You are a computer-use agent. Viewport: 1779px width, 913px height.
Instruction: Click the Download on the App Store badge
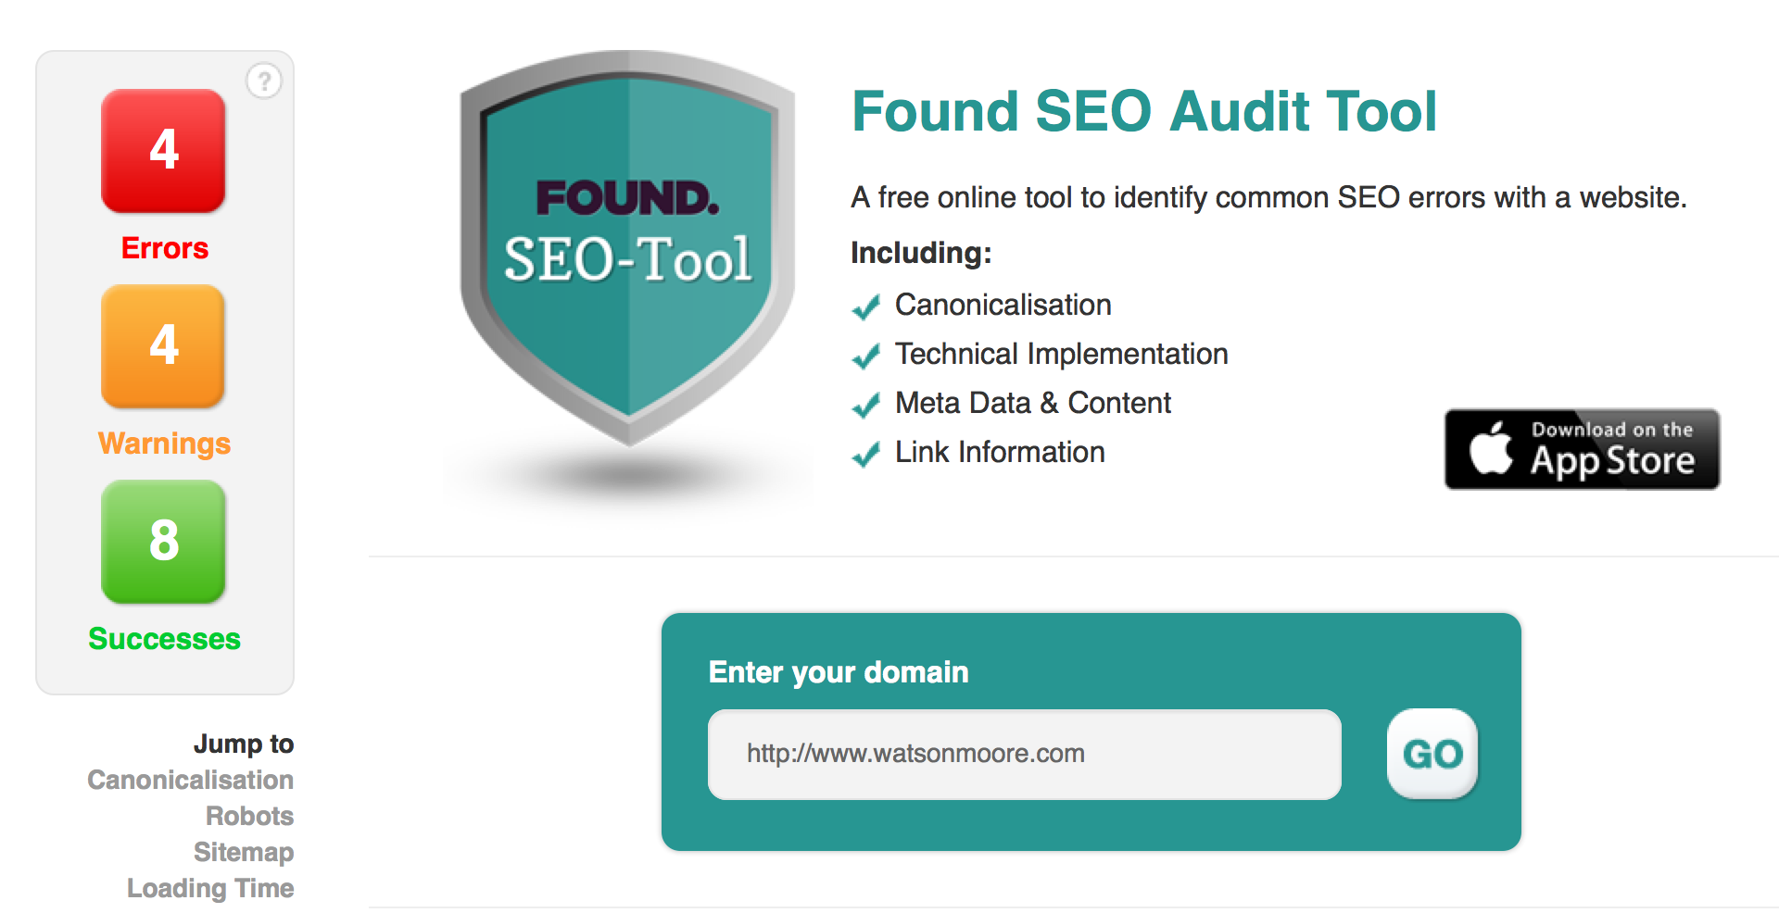(x=1582, y=449)
